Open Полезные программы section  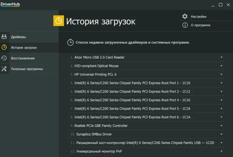[x=27, y=69]
